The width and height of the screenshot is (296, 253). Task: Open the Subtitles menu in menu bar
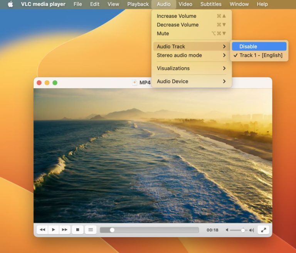point(211,4)
